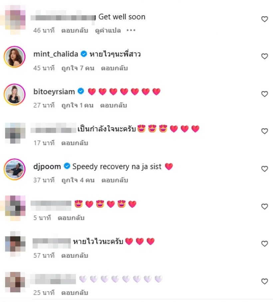Like the หายไวไวนะครับ comment heart
This screenshot has height=302, width=273.
tap(264, 244)
